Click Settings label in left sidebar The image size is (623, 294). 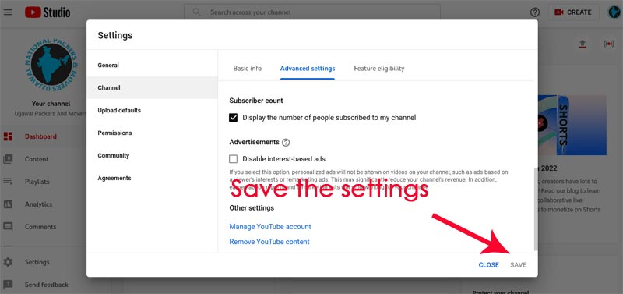pyautogui.click(x=37, y=262)
